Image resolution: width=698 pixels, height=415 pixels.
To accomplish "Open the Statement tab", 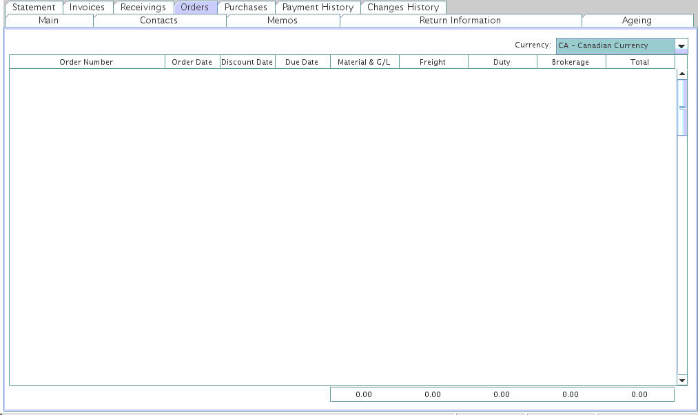I will pyautogui.click(x=34, y=8).
